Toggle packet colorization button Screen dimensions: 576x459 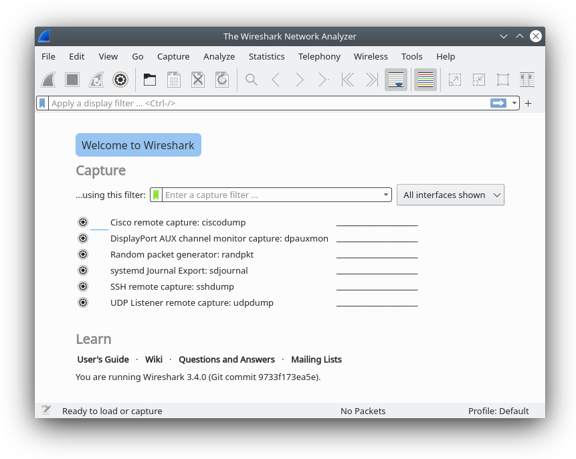(x=425, y=80)
